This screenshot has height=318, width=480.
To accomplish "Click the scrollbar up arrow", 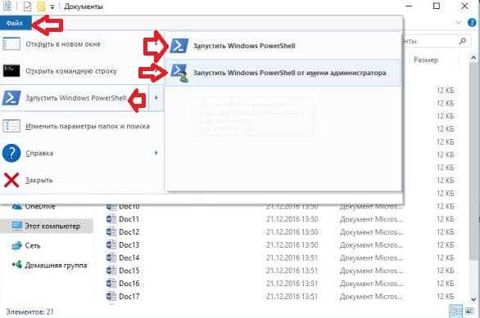I will pos(473,57).
